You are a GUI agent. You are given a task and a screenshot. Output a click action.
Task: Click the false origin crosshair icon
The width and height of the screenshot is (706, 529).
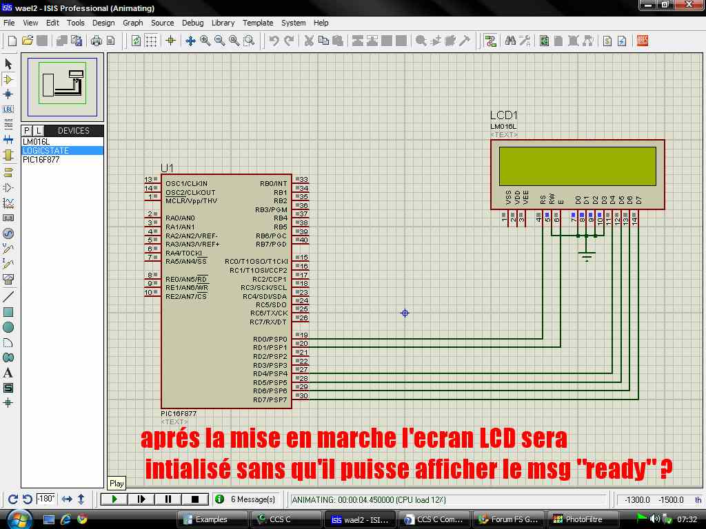coord(171,41)
